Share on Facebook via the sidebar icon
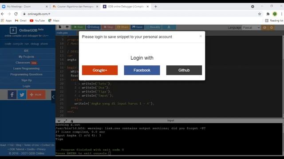This screenshot has width=284, height=159. coord(12,95)
